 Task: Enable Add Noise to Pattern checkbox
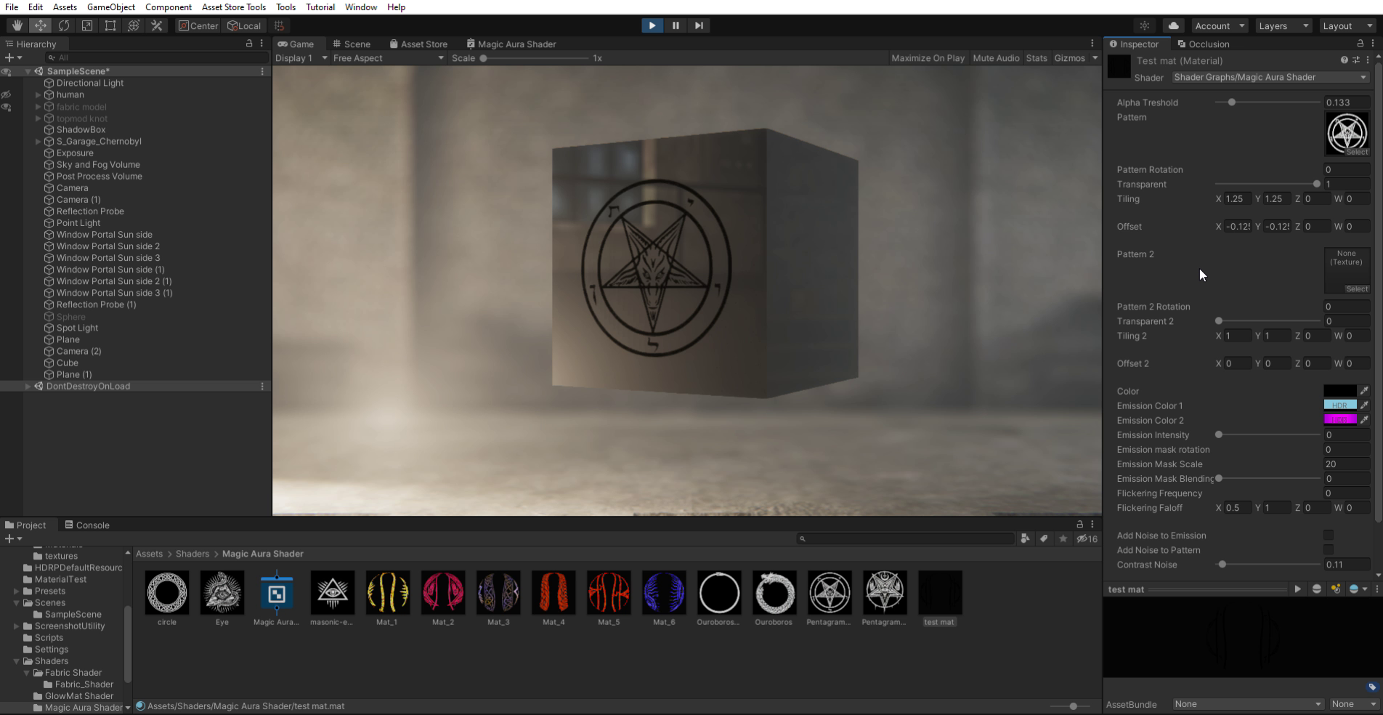coord(1329,550)
